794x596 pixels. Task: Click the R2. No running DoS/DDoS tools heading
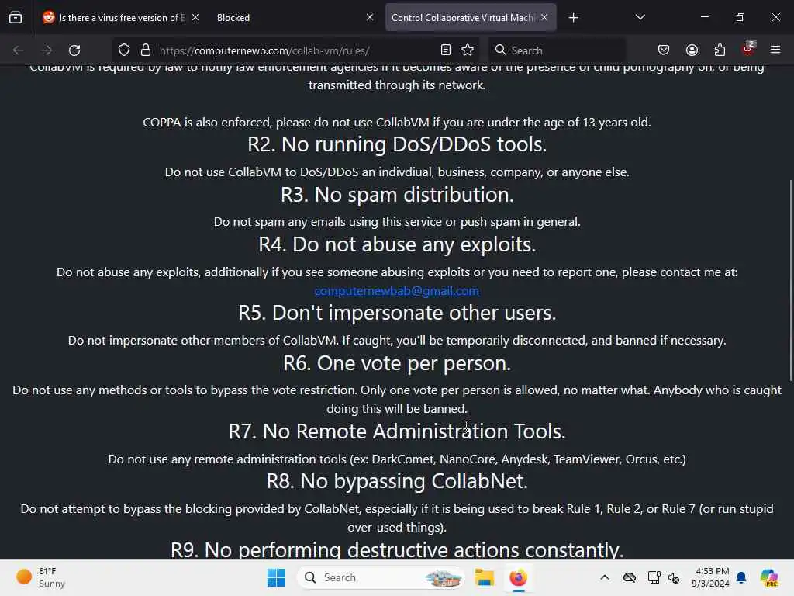397,144
